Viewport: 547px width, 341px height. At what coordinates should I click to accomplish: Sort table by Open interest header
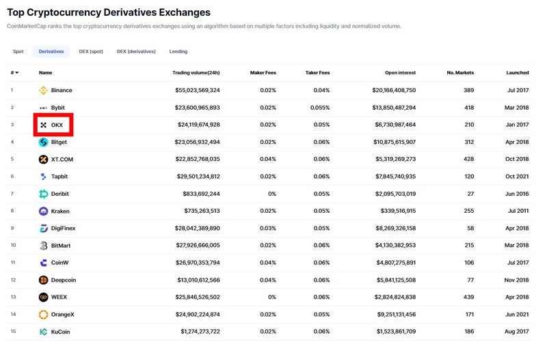(x=400, y=73)
